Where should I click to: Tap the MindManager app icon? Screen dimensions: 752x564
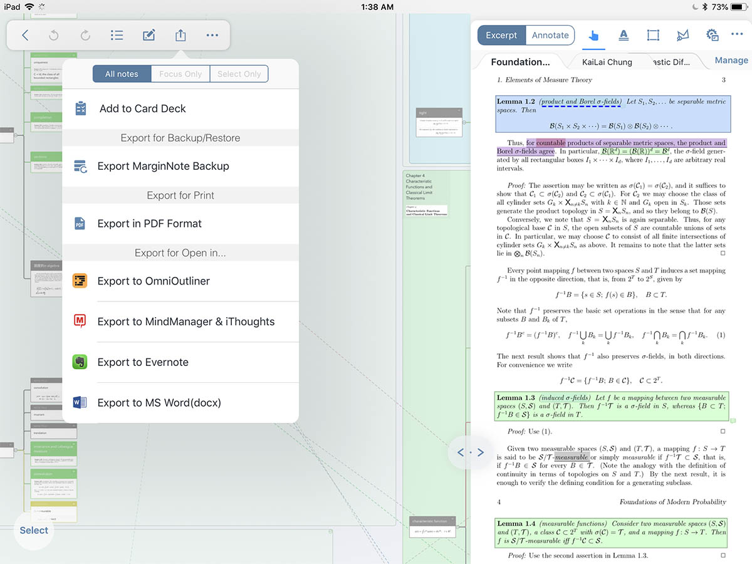[x=80, y=321]
